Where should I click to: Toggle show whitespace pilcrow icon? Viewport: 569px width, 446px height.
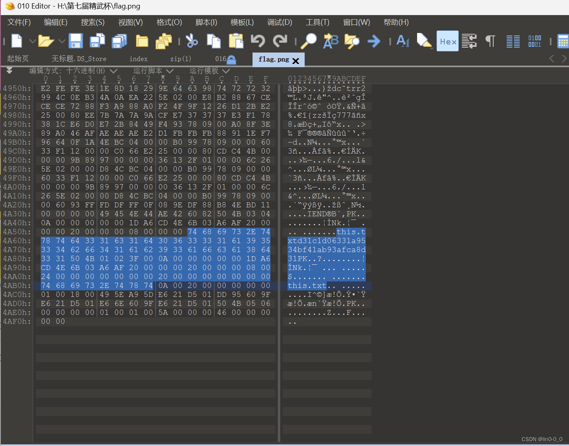[490, 41]
